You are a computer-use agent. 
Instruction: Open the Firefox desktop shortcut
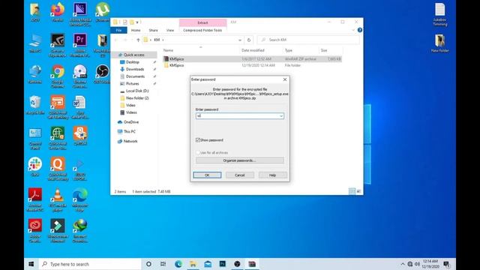58,12
